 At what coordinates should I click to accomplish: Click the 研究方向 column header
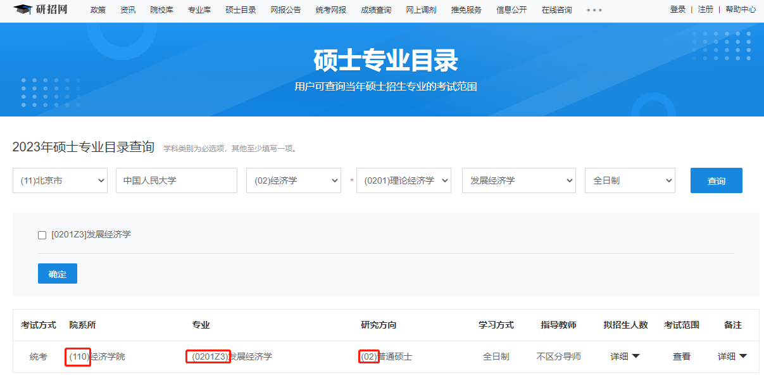click(379, 325)
